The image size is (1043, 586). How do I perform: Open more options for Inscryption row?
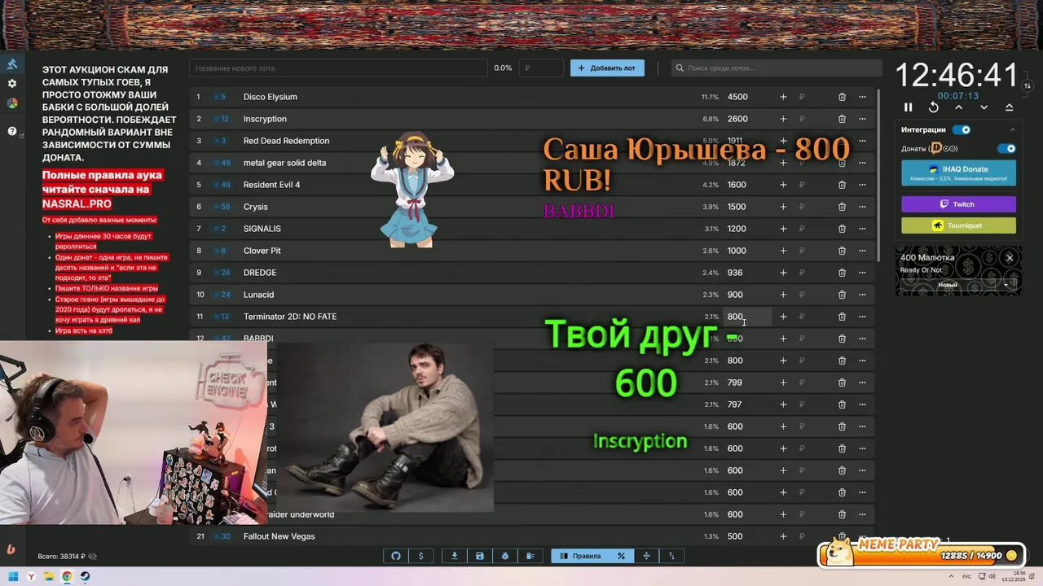(x=862, y=119)
